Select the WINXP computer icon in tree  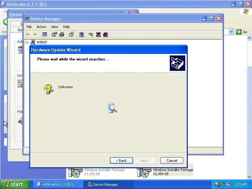click(33, 42)
